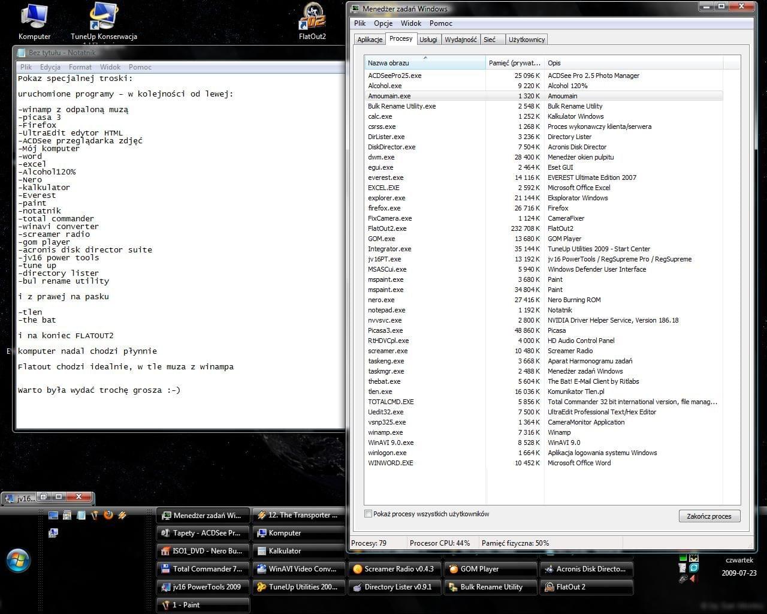Open Plik menu in Task Manager
Image resolution: width=767 pixels, height=614 pixels.
pyautogui.click(x=360, y=23)
